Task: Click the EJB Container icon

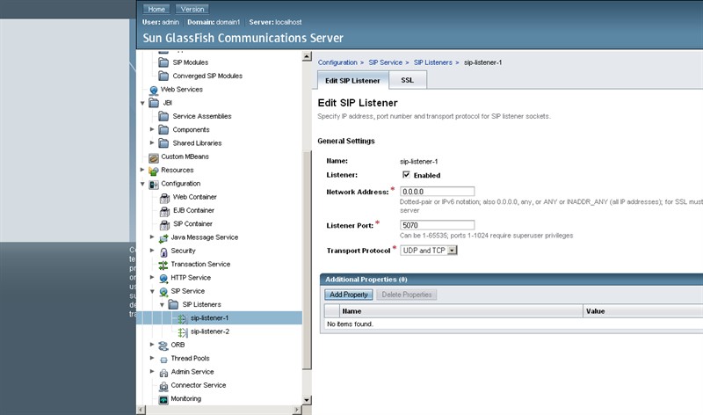Action: (164, 211)
